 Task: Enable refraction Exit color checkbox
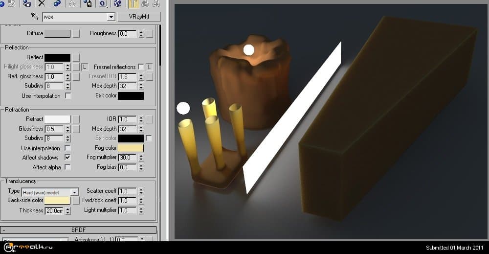pyautogui.click(x=149, y=138)
